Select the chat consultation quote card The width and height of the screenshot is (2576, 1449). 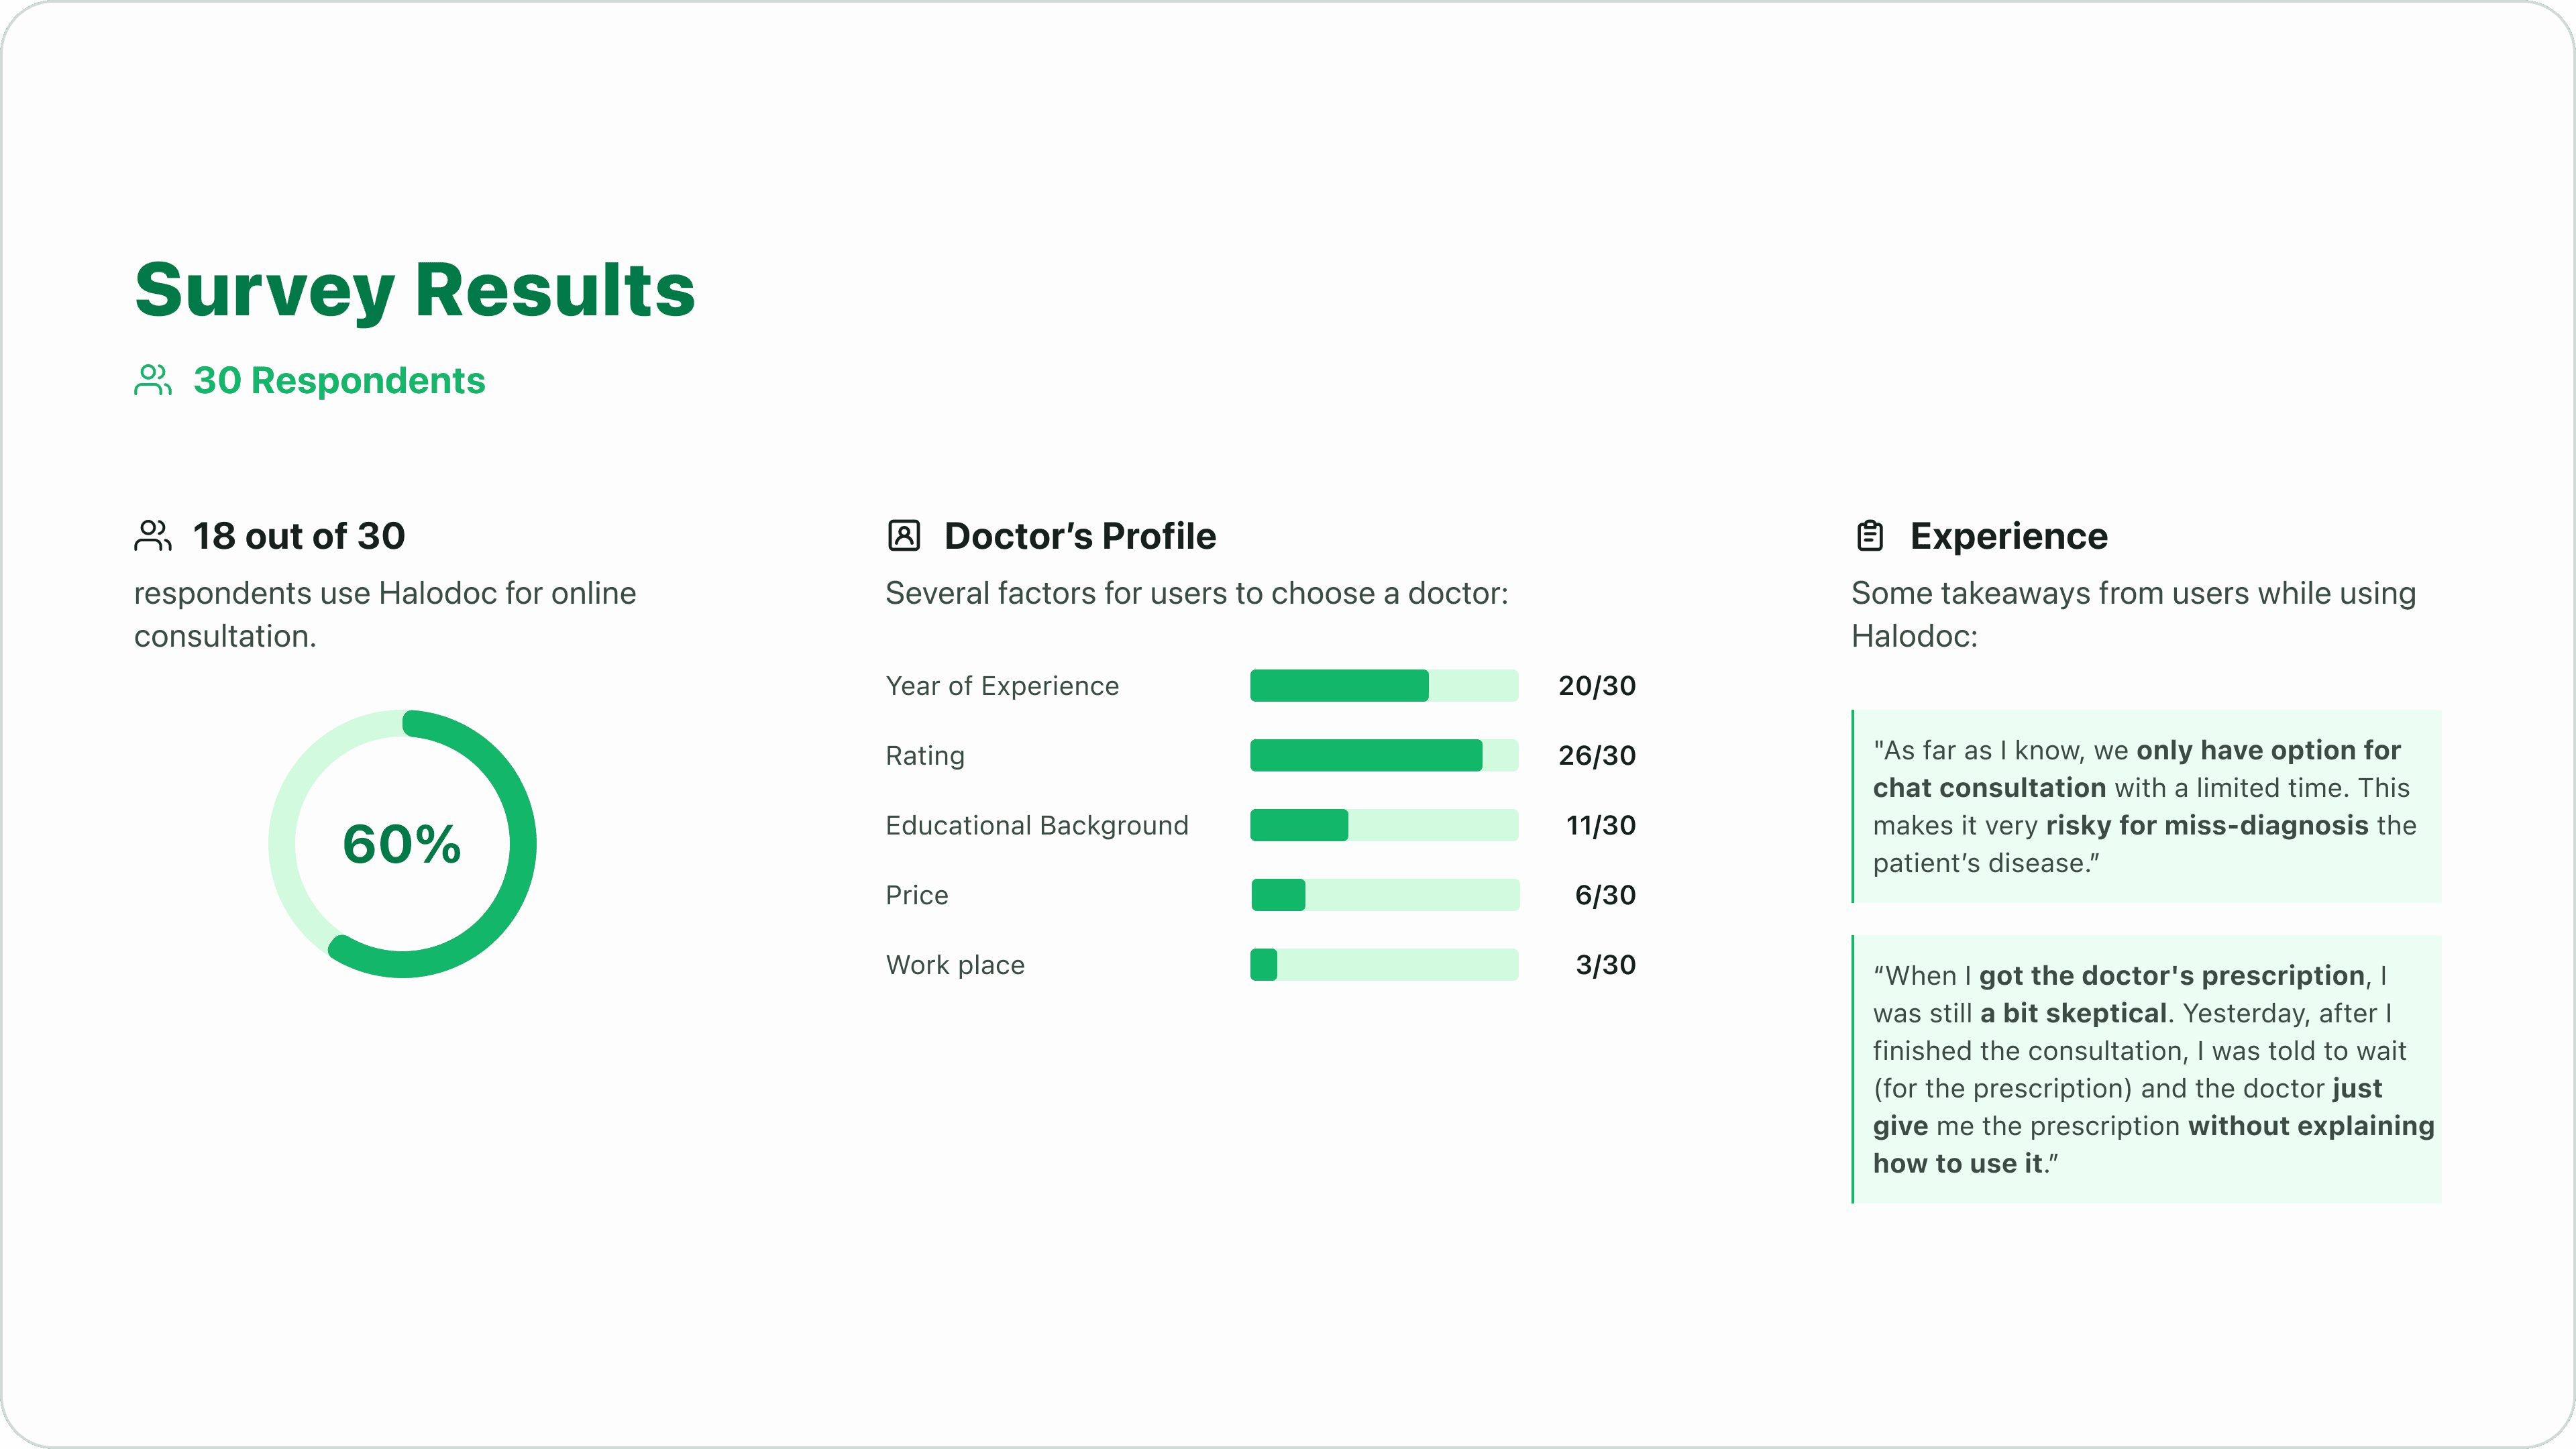tap(2146, 806)
